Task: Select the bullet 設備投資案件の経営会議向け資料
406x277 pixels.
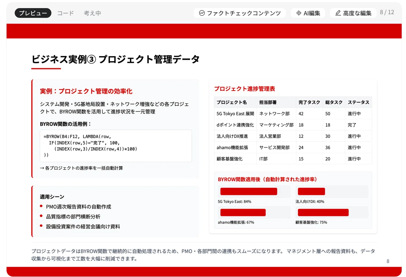Action: click(x=83, y=227)
